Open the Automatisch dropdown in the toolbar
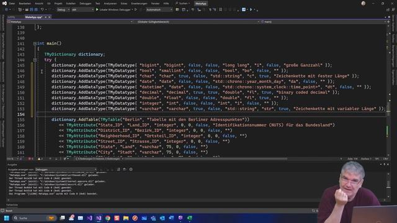 (159, 10)
